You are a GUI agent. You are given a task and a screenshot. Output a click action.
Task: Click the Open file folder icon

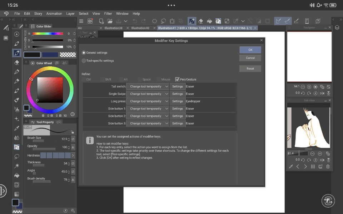click(x=110, y=21)
